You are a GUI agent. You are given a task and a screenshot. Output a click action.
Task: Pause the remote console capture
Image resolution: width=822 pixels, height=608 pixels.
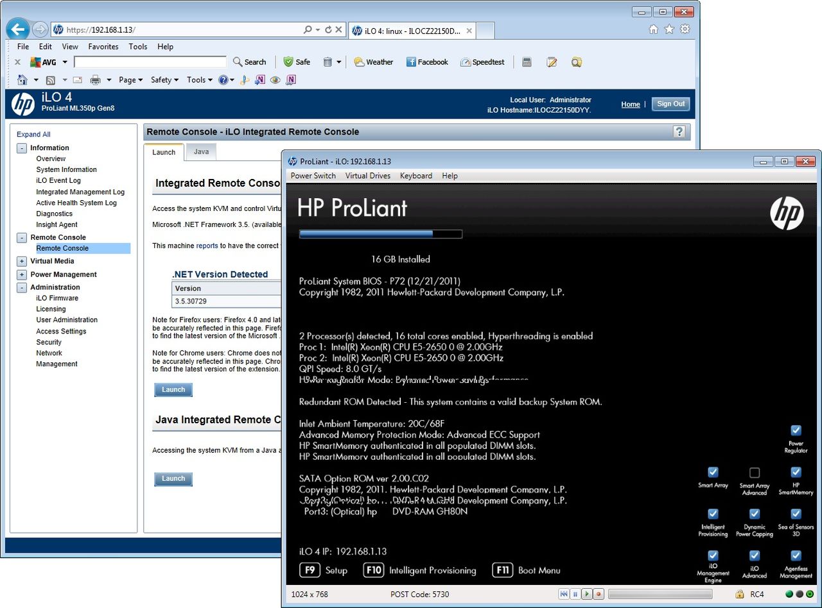click(575, 595)
